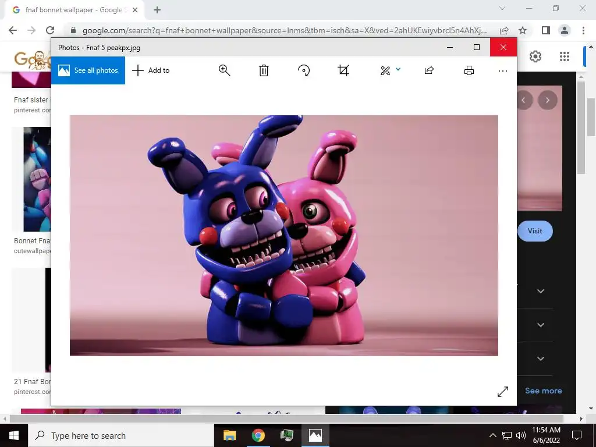The height and width of the screenshot is (447, 596).
Task: Click the pink and blue Bonnet photo
Action: pos(284,236)
